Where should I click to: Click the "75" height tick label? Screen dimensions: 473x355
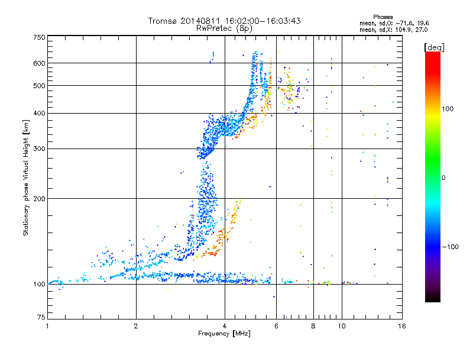tap(41, 317)
